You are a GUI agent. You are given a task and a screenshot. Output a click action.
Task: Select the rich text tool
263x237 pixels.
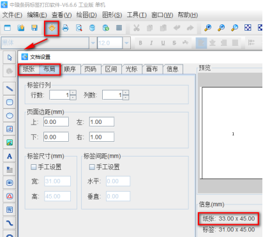click(10, 169)
